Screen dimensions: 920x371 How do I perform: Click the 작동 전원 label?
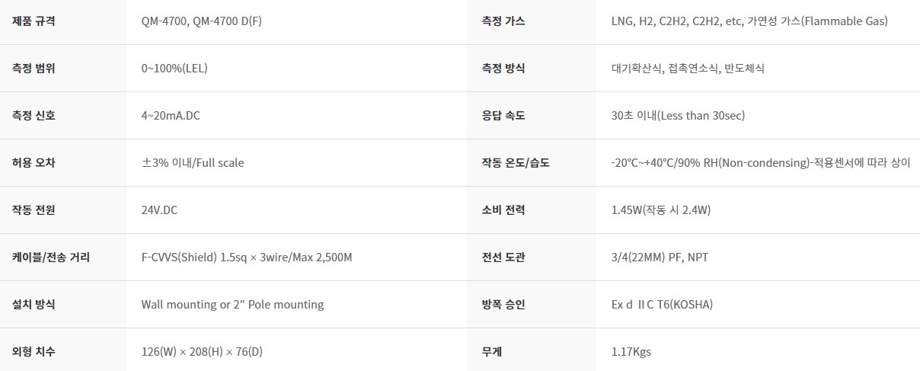point(34,210)
